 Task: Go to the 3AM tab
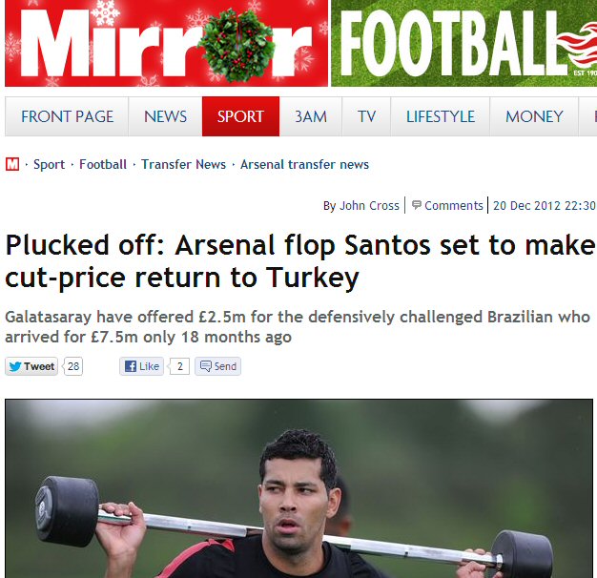coord(311,116)
